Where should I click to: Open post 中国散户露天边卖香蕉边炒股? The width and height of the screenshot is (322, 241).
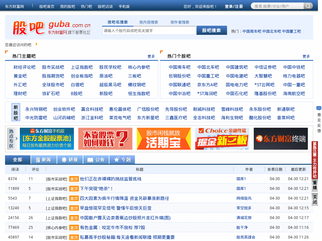pos(125,218)
